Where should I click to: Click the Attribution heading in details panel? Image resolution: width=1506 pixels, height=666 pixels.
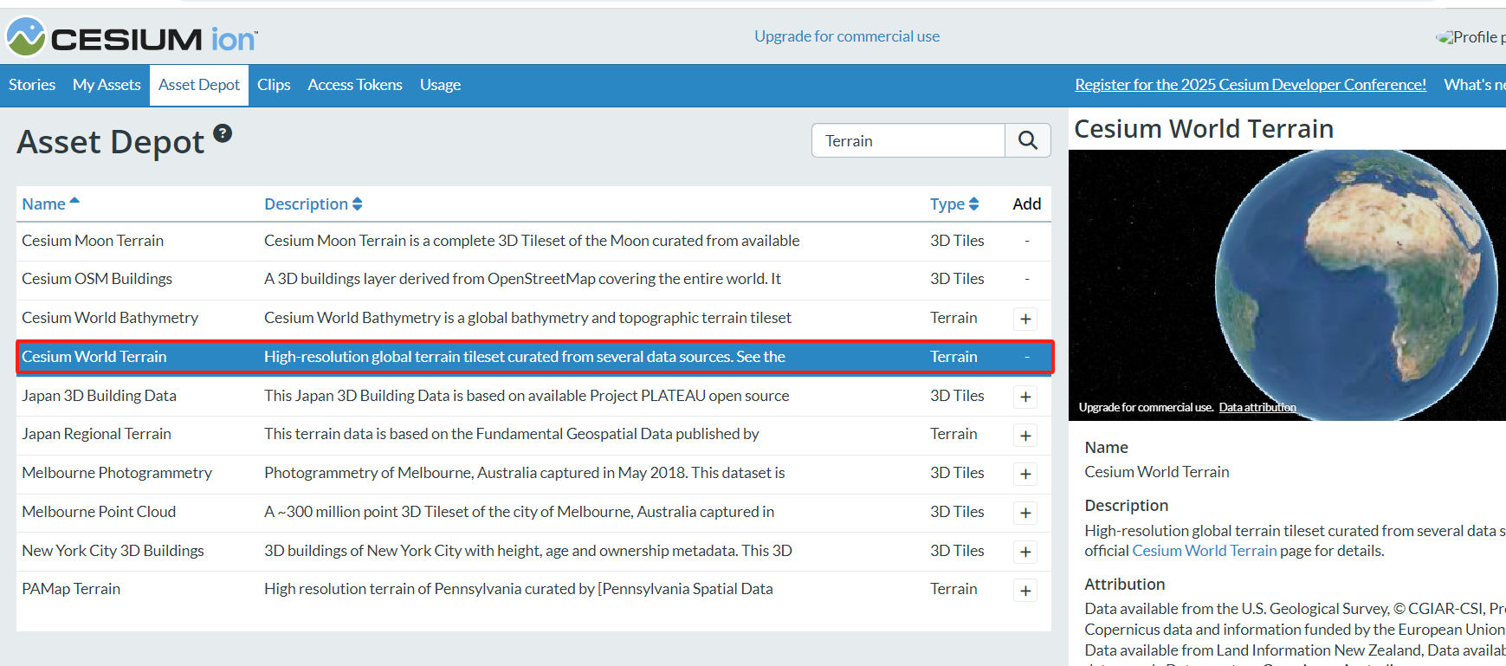coord(1124,585)
